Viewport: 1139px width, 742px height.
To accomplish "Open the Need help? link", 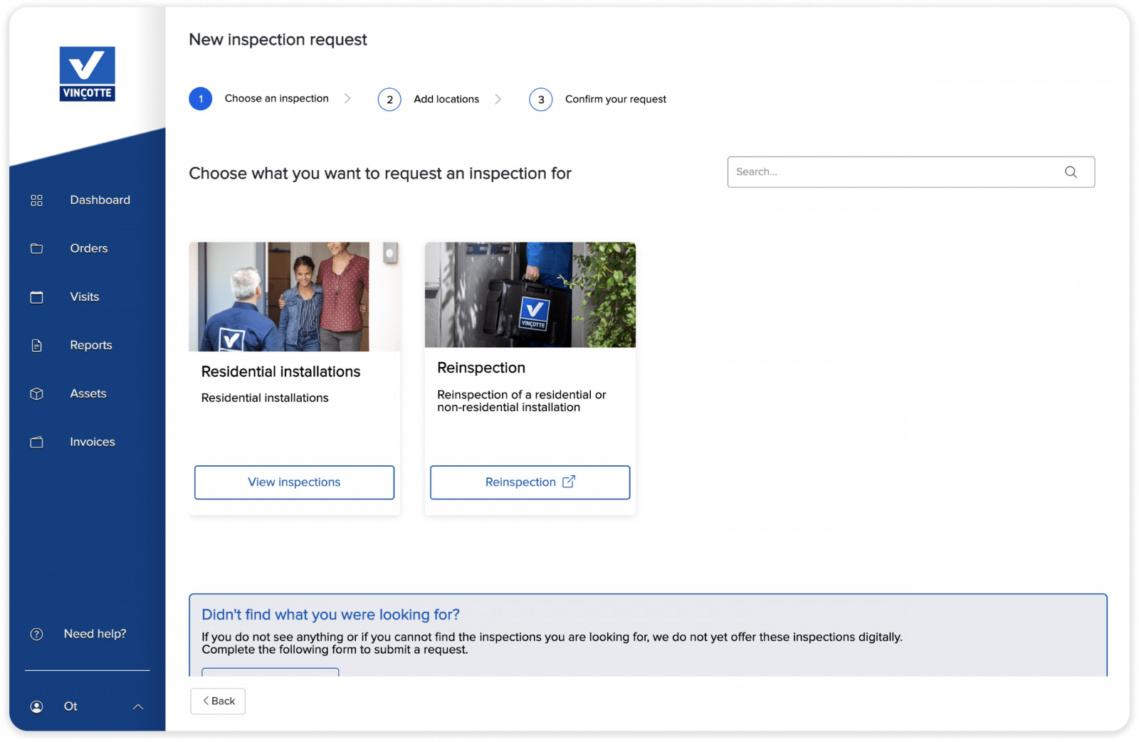I will click(x=95, y=633).
